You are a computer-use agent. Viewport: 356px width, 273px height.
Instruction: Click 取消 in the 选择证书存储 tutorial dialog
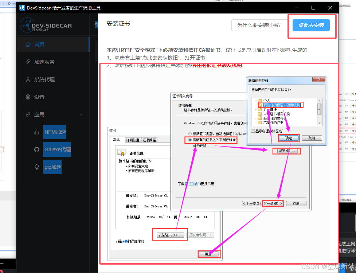[x=312, y=138]
